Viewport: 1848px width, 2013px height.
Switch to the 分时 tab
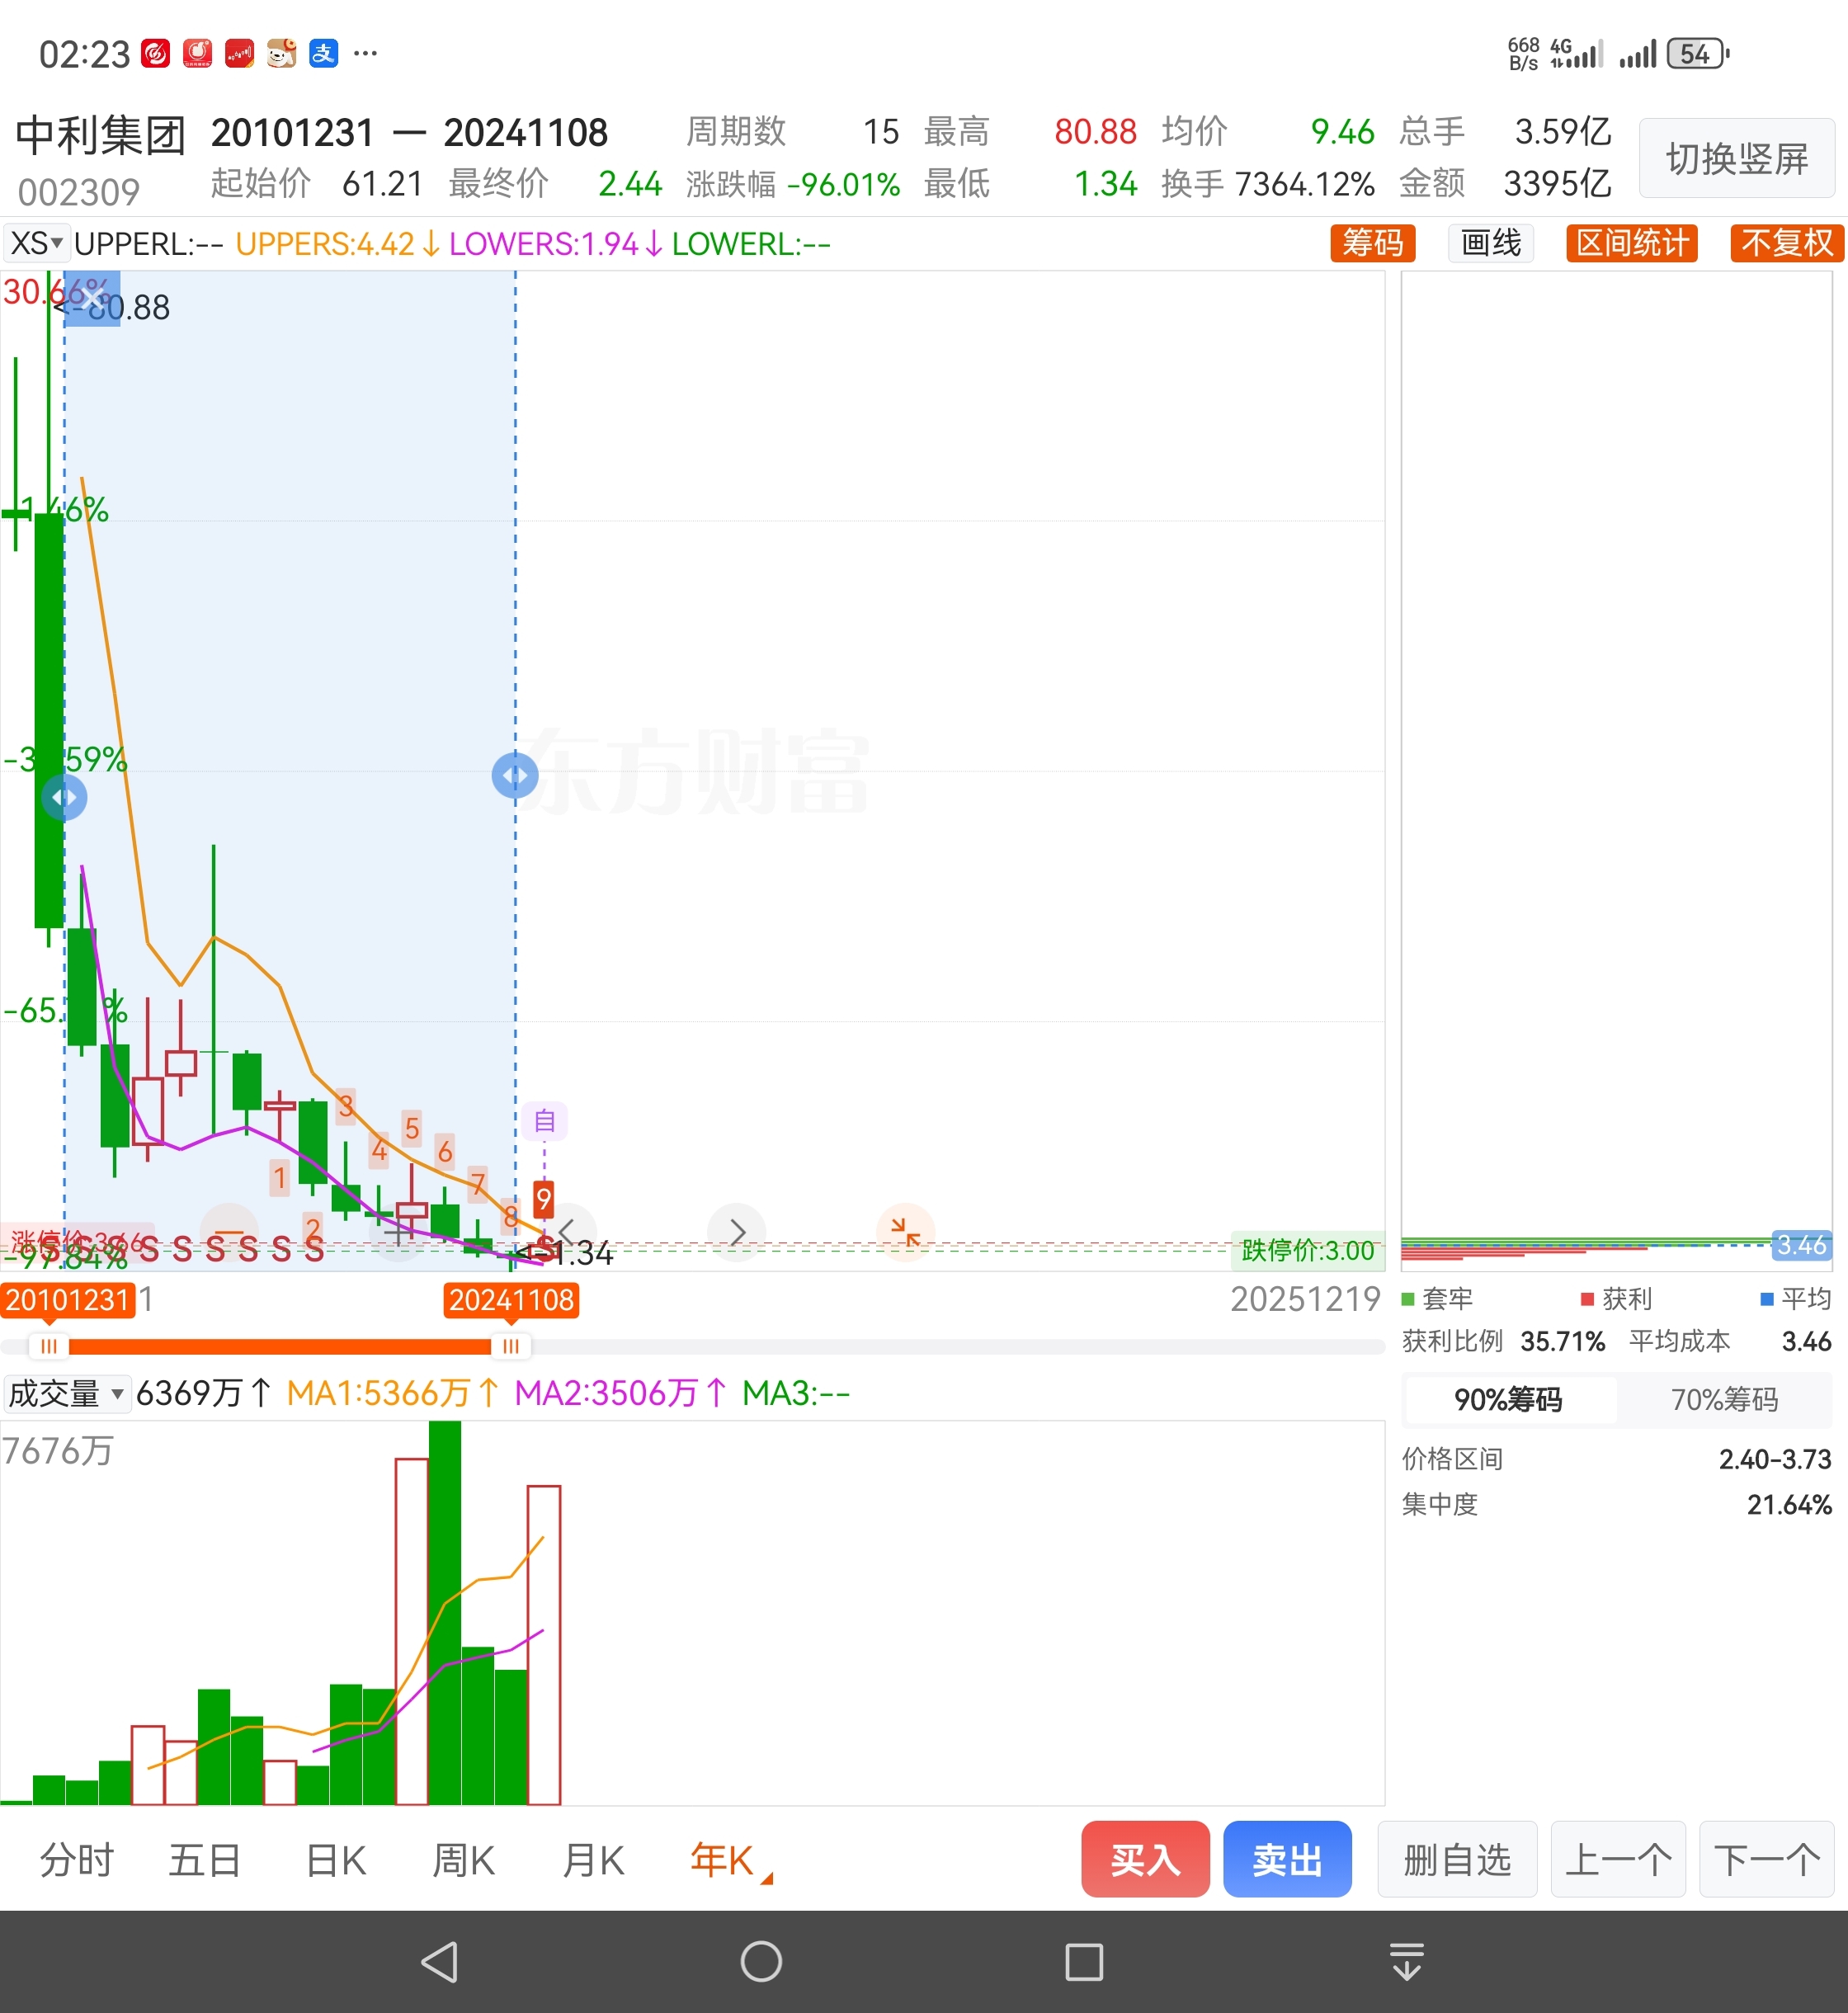tap(76, 1861)
